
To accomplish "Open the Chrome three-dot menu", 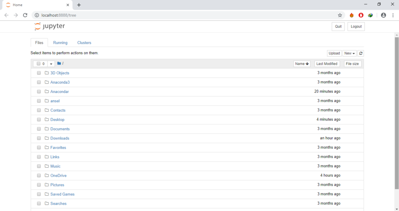I will click(x=393, y=15).
